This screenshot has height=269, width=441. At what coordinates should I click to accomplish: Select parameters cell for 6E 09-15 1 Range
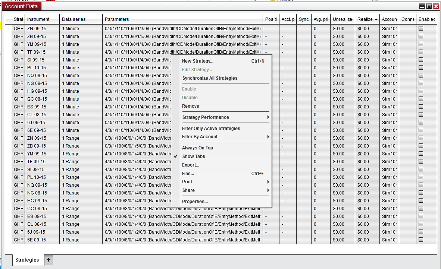(x=182, y=240)
